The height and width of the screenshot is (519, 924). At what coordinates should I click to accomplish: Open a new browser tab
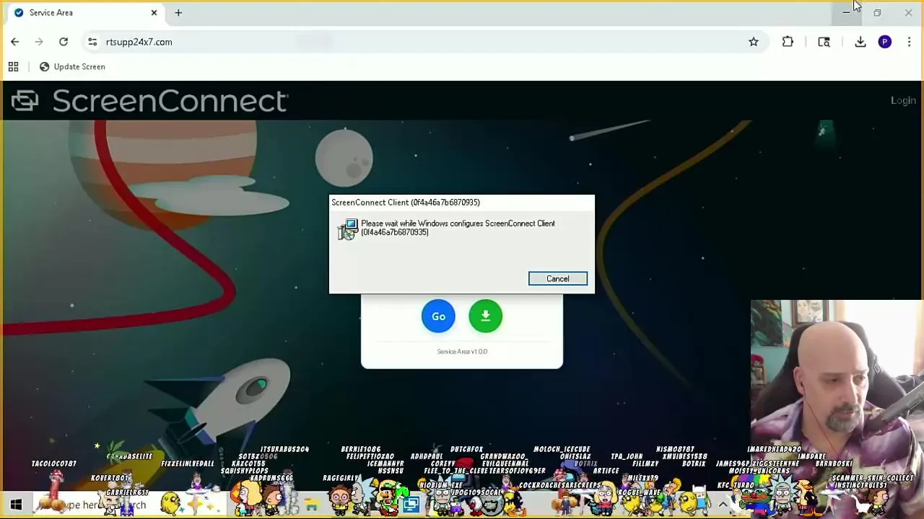(178, 13)
